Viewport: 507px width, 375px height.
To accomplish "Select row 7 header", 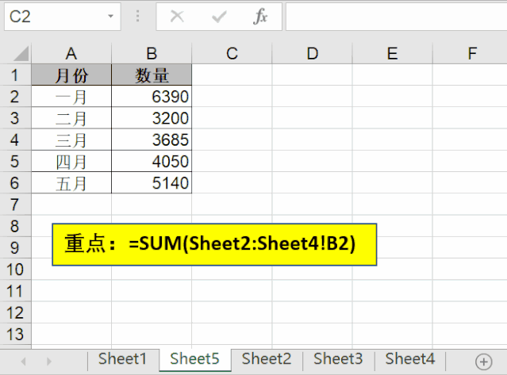I will click(15, 205).
